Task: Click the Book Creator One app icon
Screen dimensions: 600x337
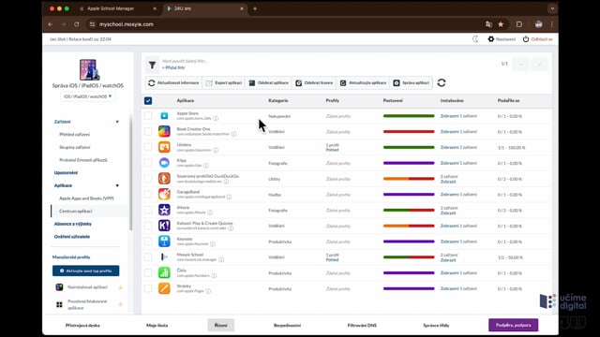Action: (x=164, y=131)
